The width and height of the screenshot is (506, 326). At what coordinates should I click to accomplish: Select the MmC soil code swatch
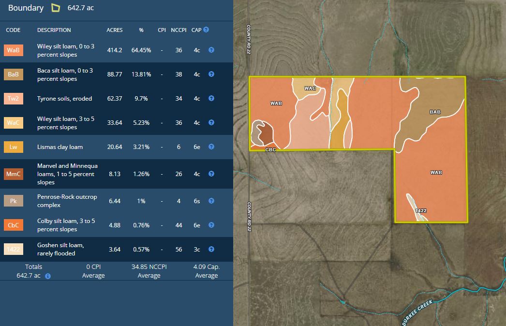coord(13,174)
